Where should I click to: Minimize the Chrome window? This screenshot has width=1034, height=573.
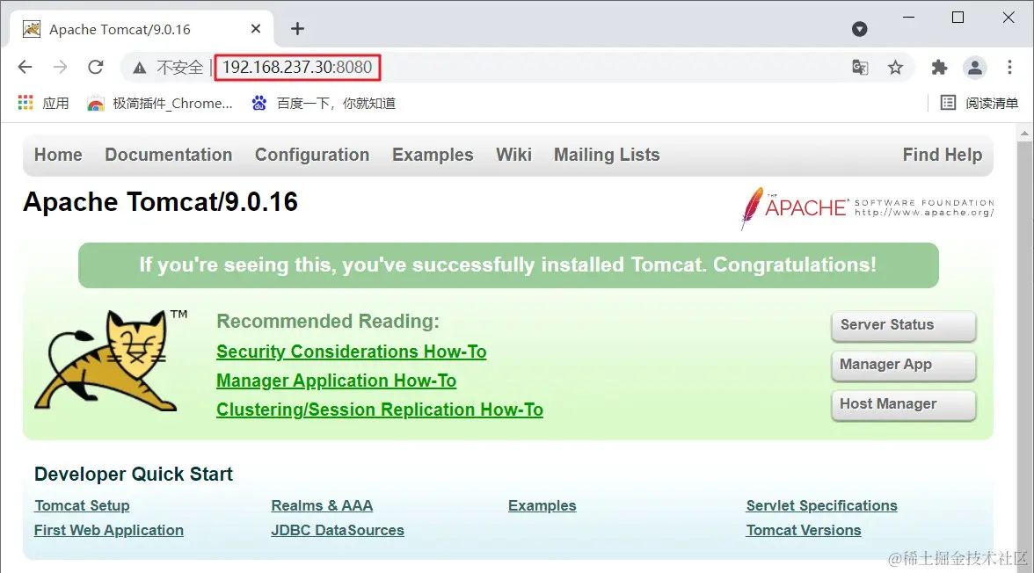click(x=909, y=18)
